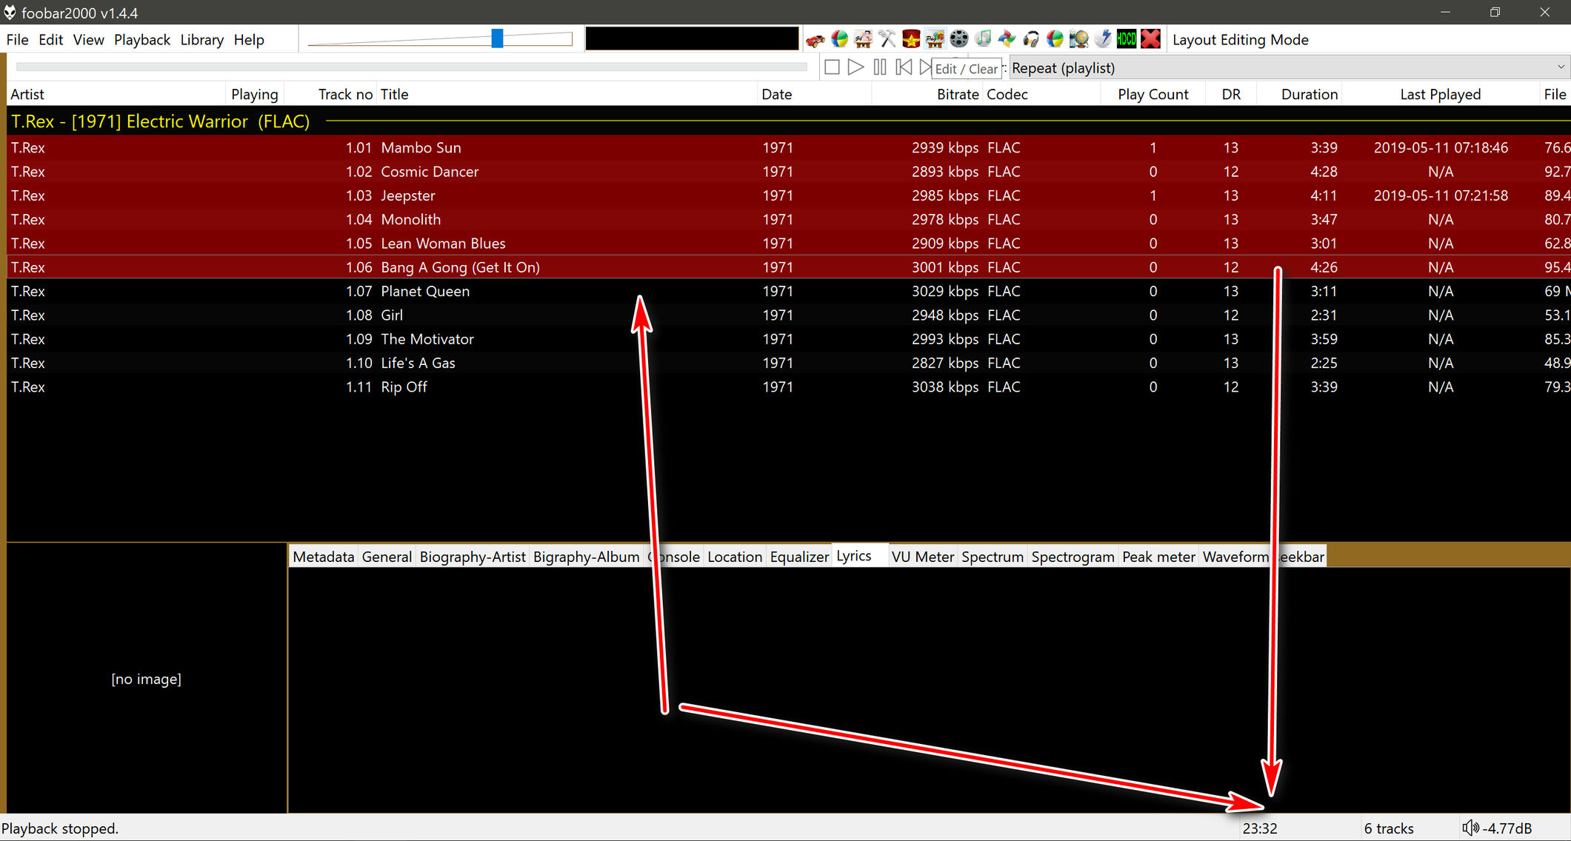Click the [no image] album art panel
Image resolution: width=1571 pixels, height=841 pixels.
(147, 678)
